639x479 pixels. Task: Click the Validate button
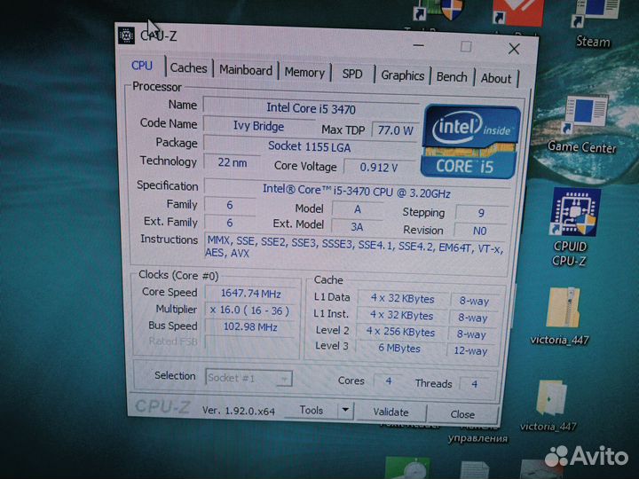390,412
